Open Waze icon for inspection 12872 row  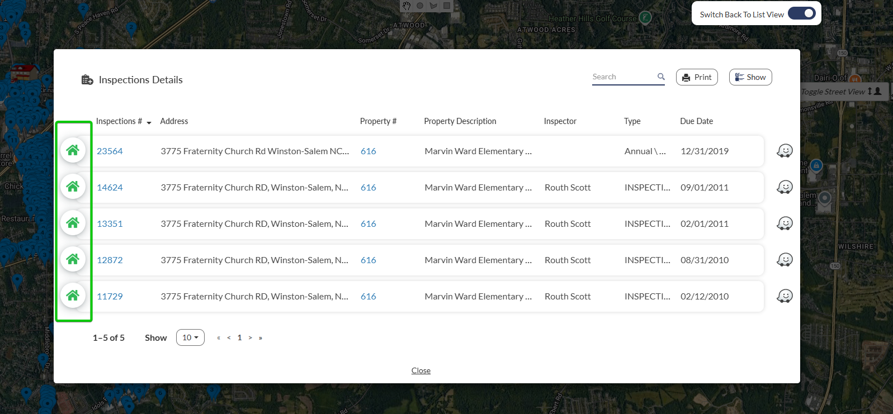(785, 260)
